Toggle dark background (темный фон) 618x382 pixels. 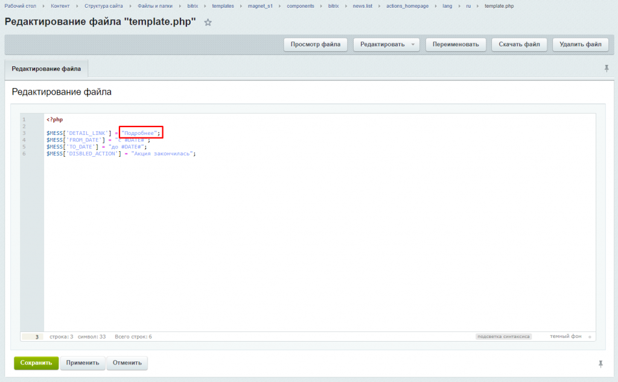[x=565, y=336]
